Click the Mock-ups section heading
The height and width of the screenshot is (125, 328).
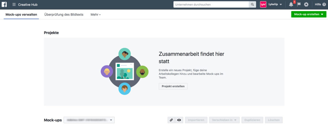53,120
